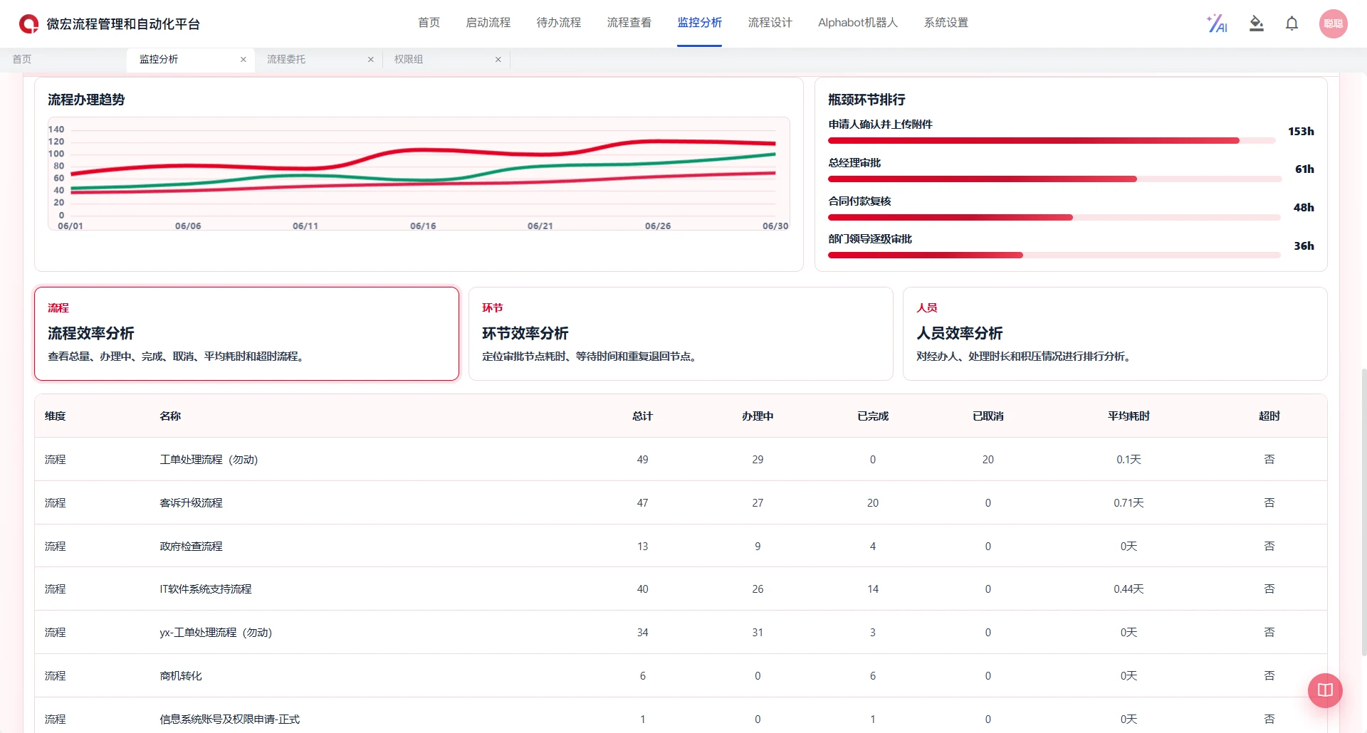Click the 工单处理流程 (勿动) row name
Viewport: 1367px width, 733px height.
click(209, 460)
